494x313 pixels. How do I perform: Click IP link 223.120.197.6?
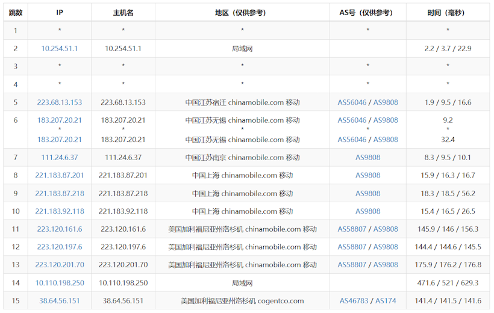tap(60, 247)
